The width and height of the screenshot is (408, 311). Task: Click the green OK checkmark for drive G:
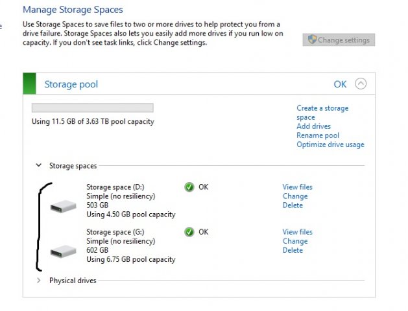click(189, 232)
